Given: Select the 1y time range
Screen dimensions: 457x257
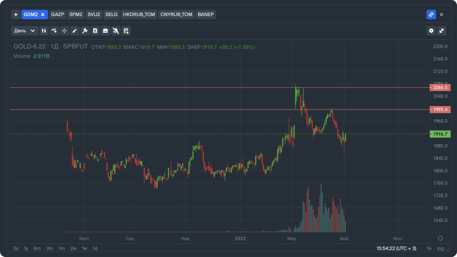Looking at the screenshot, I should 26,248.
